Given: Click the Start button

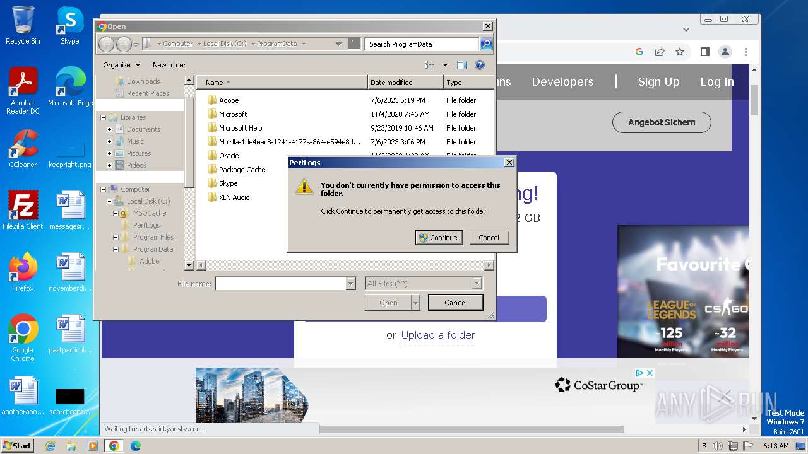Looking at the screenshot, I should [17, 446].
